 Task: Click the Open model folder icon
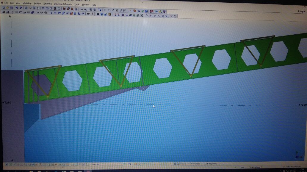point(7,8)
